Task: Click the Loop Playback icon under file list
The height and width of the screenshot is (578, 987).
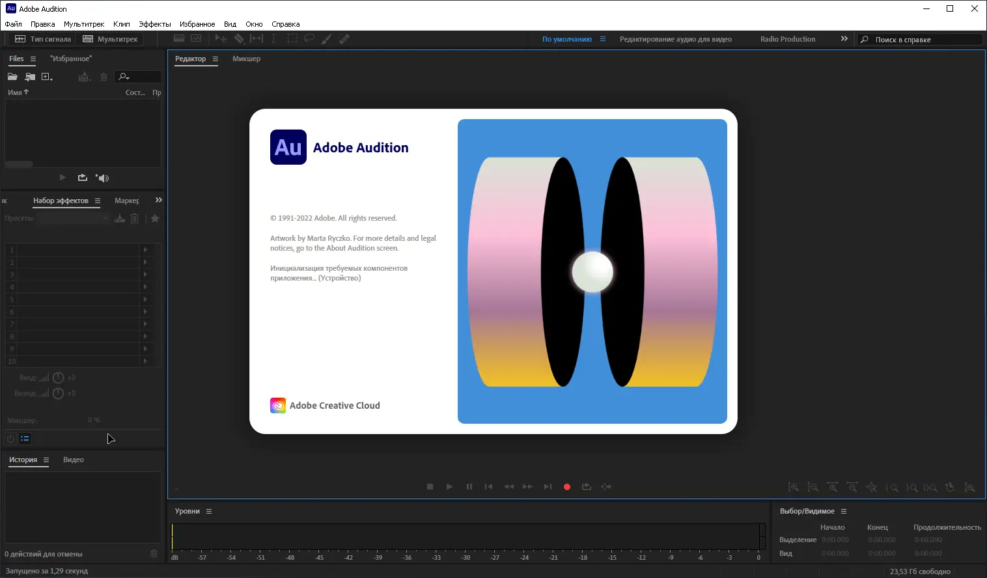Action: tap(83, 178)
